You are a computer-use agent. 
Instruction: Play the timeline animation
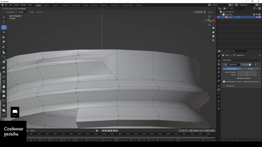[x=111, y=131]
